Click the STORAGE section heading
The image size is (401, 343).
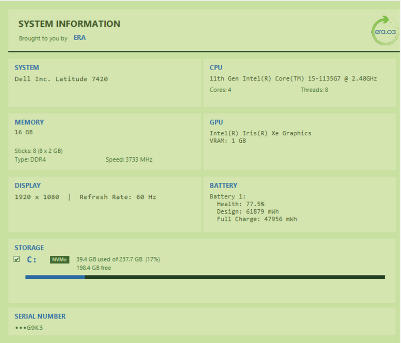point(29,248)
